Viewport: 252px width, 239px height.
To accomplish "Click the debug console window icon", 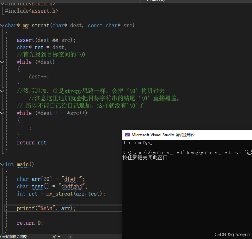I will tap(127, 135).
